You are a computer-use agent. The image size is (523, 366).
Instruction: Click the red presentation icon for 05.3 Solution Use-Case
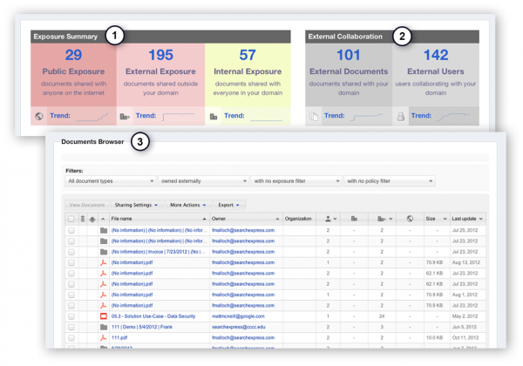point(103,315)
